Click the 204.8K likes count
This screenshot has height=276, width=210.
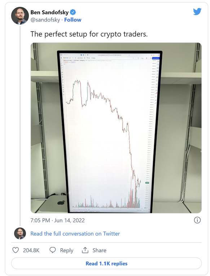pos(31,250)
